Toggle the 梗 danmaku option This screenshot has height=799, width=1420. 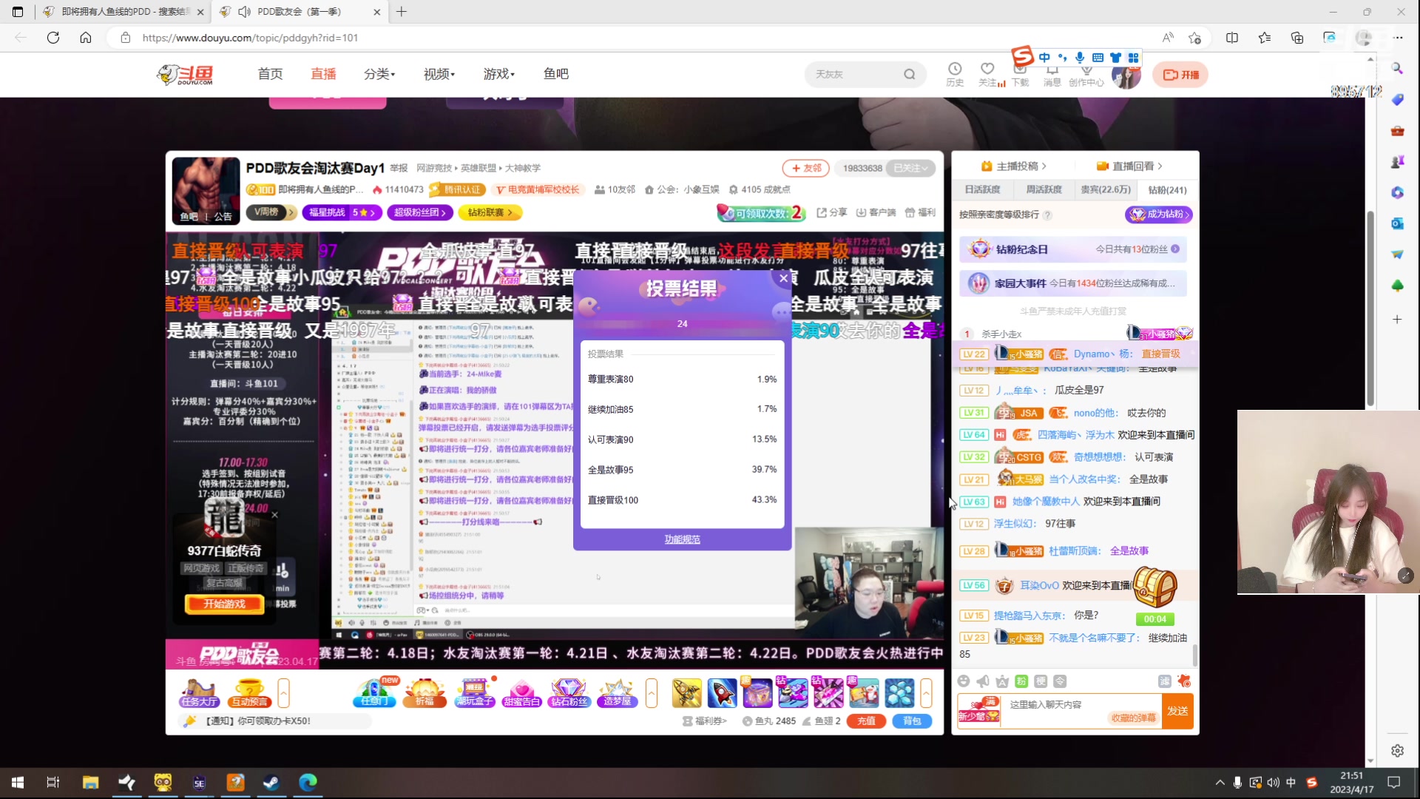tap(1040, 681)
